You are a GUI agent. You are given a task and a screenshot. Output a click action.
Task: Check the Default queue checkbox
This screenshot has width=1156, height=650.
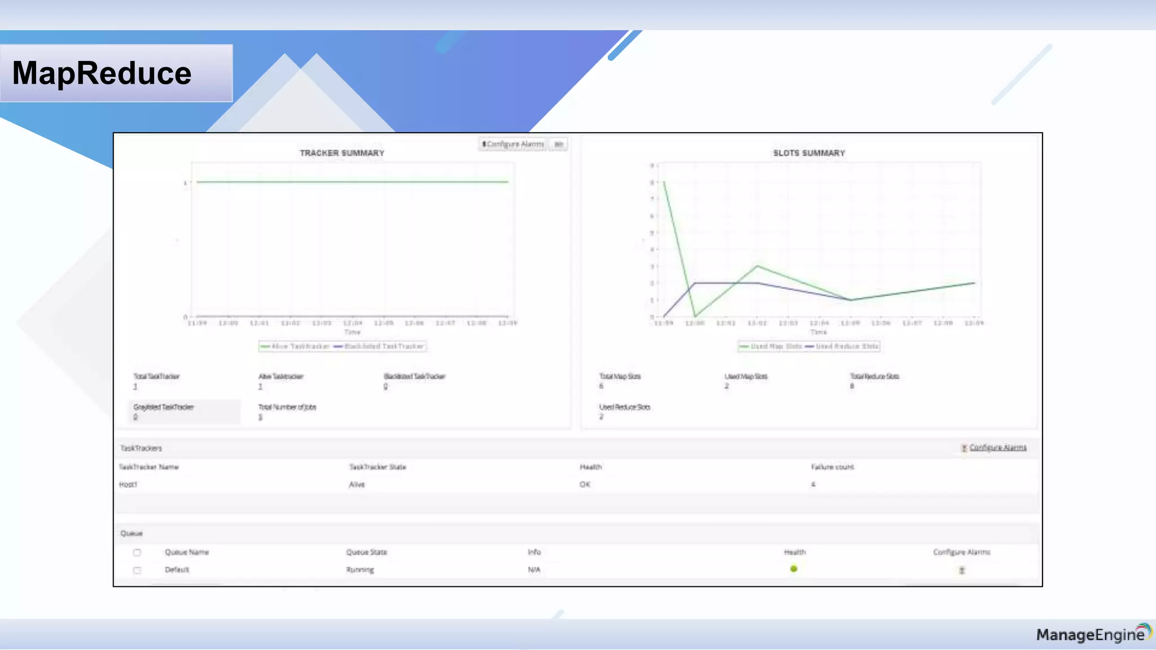click(137, 570)
